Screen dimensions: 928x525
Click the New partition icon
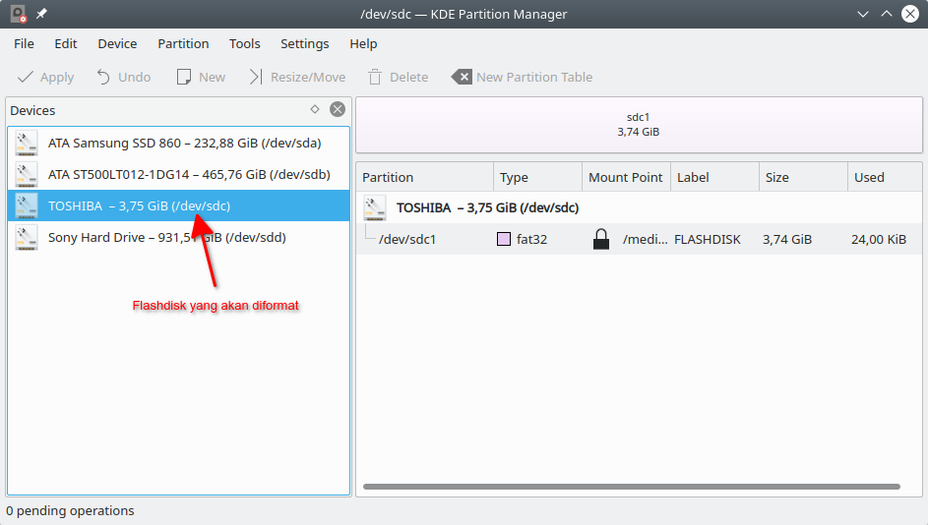[183, 77]
